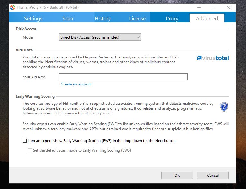Enable the 'I am an expert' EWS checkbox
The width and height of the screenshot is (246, 189).
pyautogui.click(x=24, y=140)
